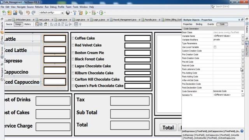Open the Events tab in Properties
Screen dimensions: 249x140
[210, 24]
